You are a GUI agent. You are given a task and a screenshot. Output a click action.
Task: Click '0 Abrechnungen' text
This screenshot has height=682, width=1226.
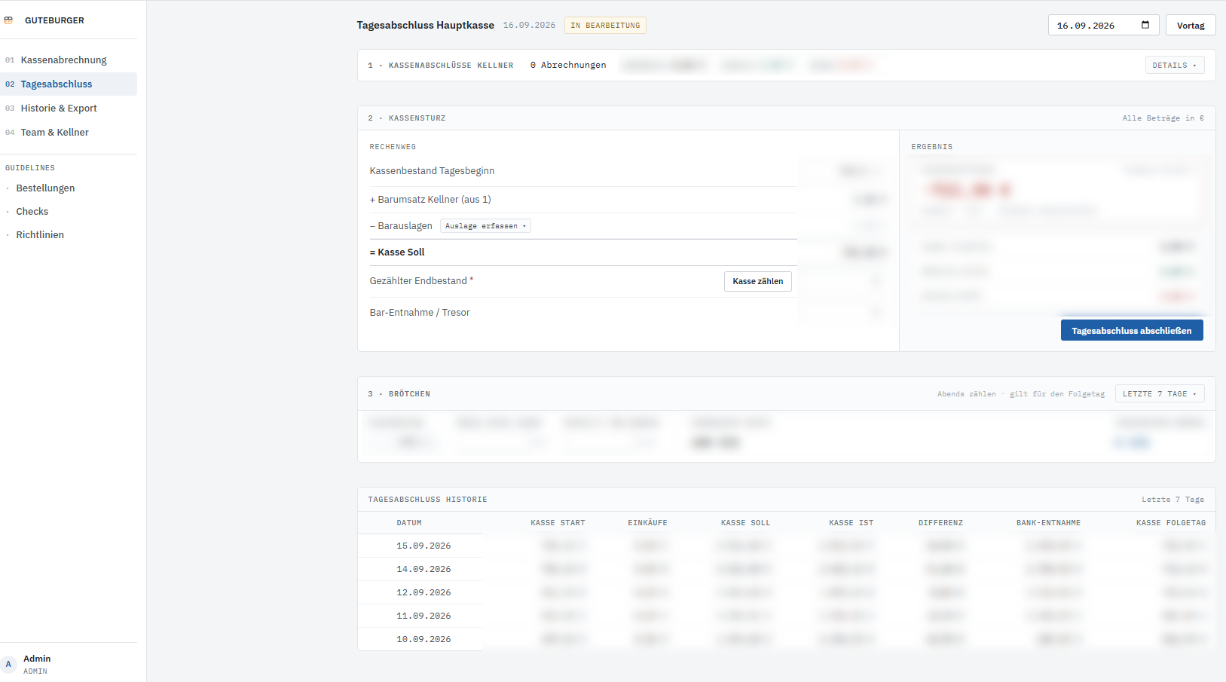click(x=568, y=65)
